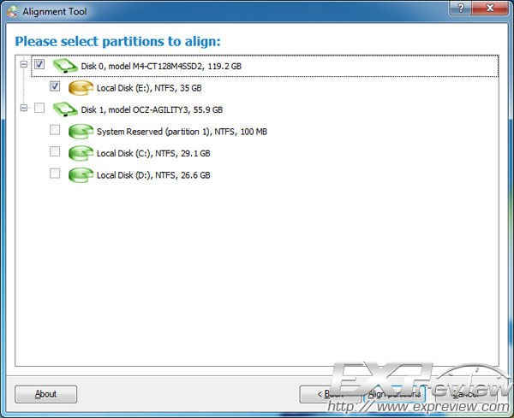Click the Alignment Tool title bar icon
Screen dimensions: 514x418
pos(13,12)
